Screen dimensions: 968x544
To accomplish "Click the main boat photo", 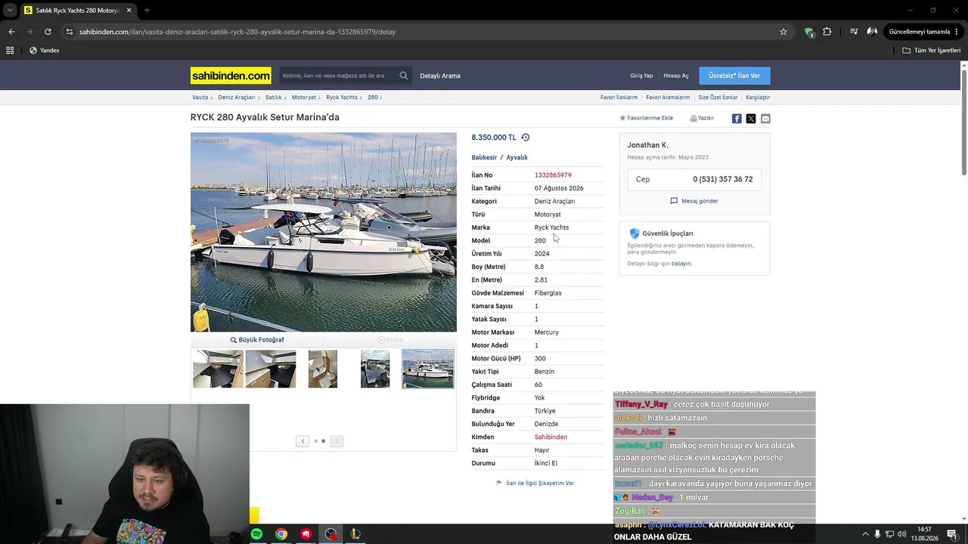I will click(x=324, y=232).
